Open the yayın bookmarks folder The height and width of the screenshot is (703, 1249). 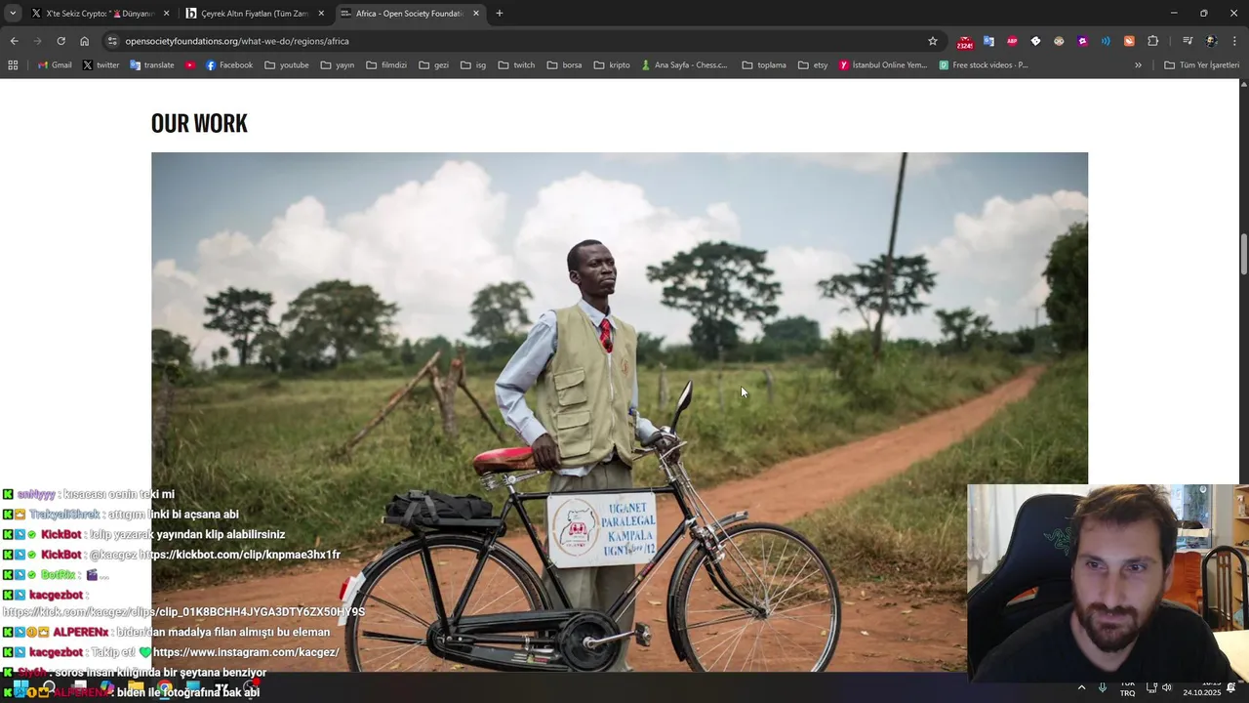(338, 65)
